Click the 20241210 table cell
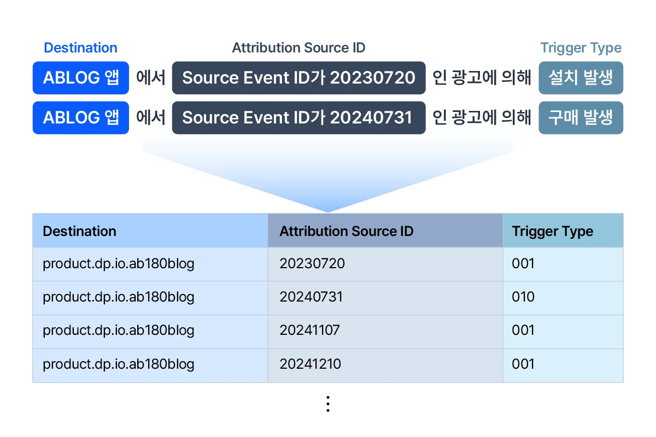 [x=310, y=364]
